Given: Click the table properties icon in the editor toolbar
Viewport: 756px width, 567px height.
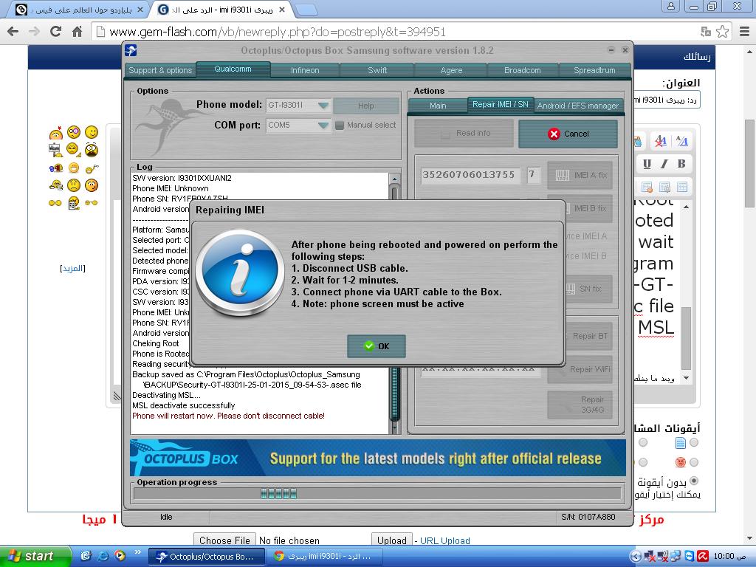Looking at the screenshot, I should click(x=664, y=187).
